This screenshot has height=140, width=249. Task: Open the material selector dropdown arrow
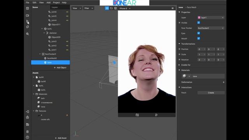pos(189,76)
